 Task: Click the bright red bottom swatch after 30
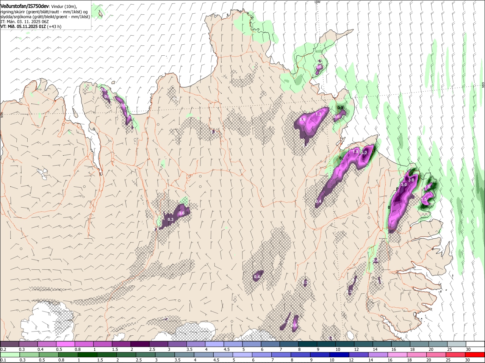(x=476, y=355)
